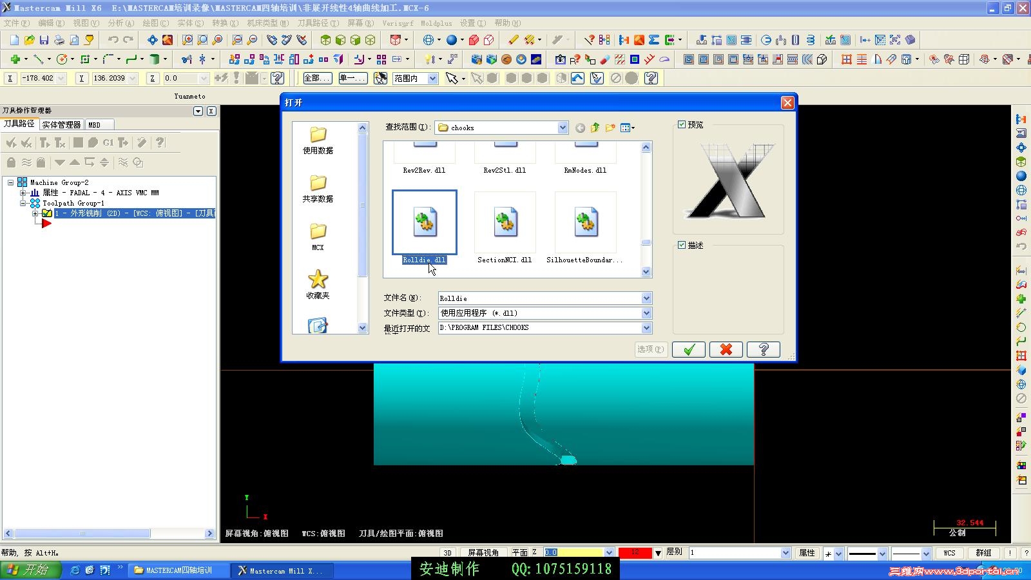Toggle the 预览 preview checkbox
Viewport: 1031px width, 580px height.
click(x=682, y=124)
